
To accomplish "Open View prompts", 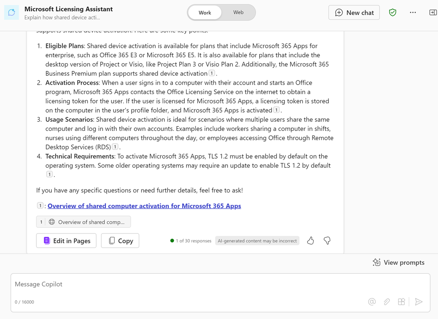I will point(398,262).
